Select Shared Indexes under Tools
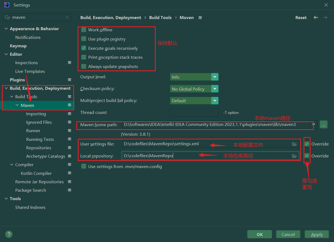 [30, 207]
